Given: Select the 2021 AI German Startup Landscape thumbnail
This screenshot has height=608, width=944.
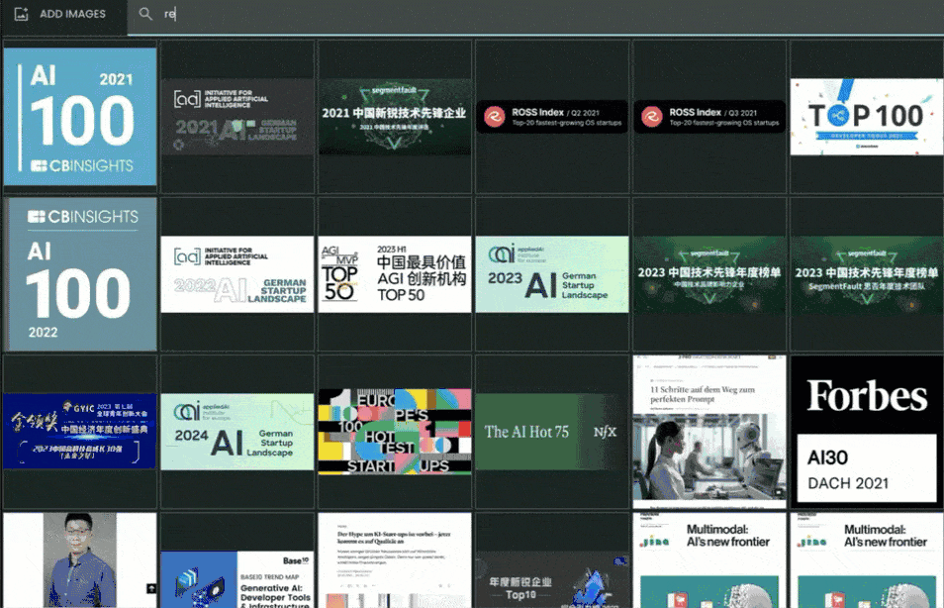Looking at the screenshot, I should [x=237, y=116].
